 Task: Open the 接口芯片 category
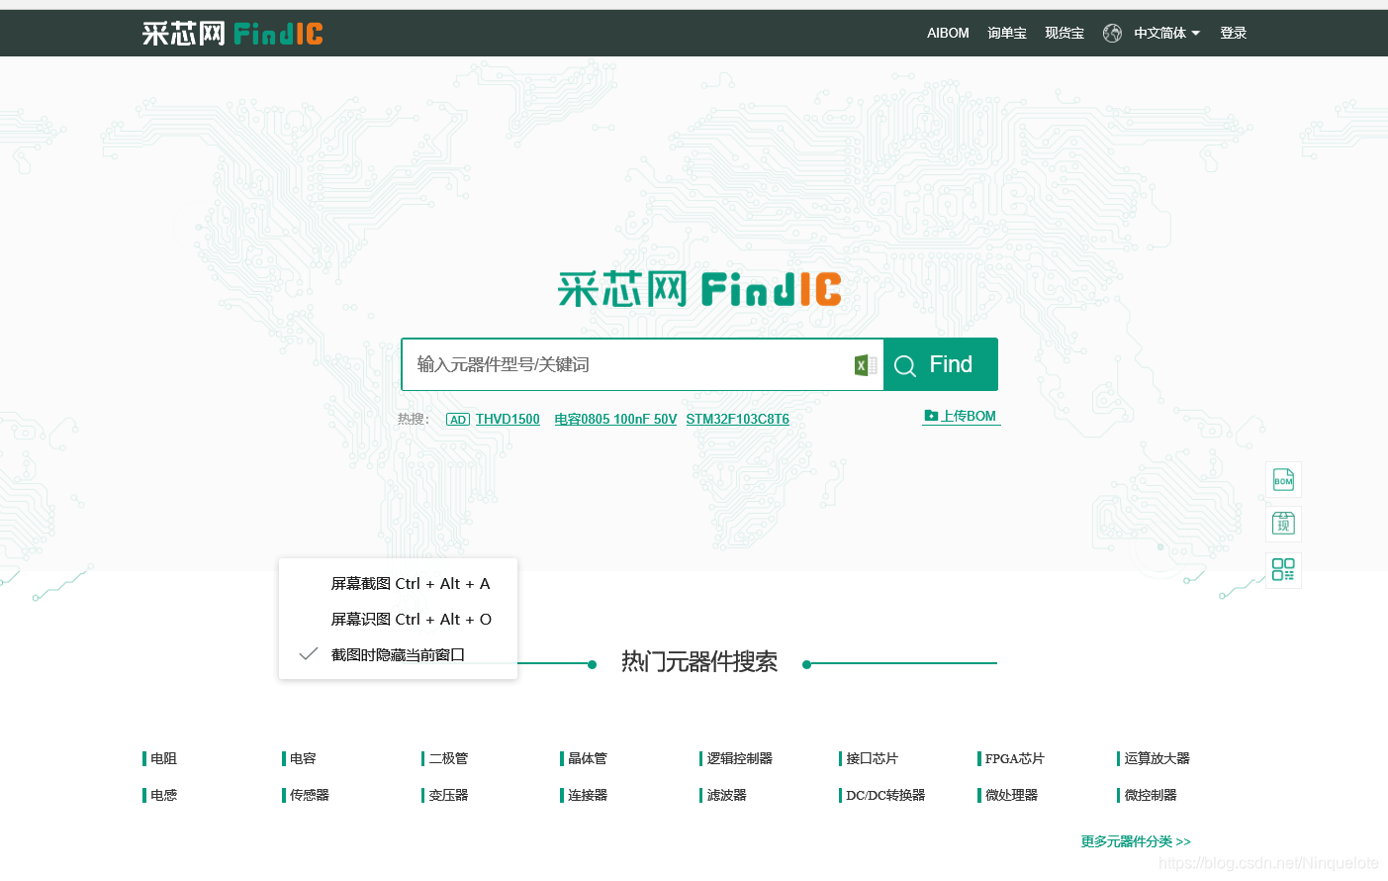pyautogui.click(x=872, y=758)
